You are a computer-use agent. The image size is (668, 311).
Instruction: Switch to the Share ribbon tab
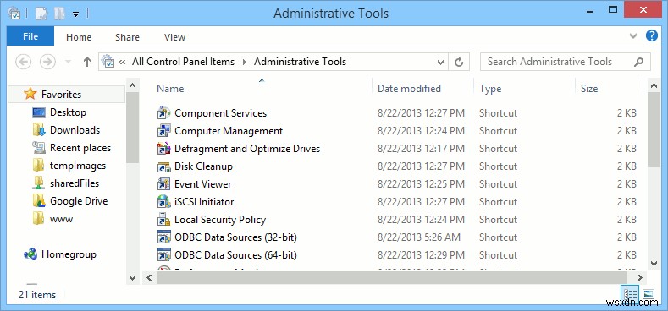(x=127, y=37)
